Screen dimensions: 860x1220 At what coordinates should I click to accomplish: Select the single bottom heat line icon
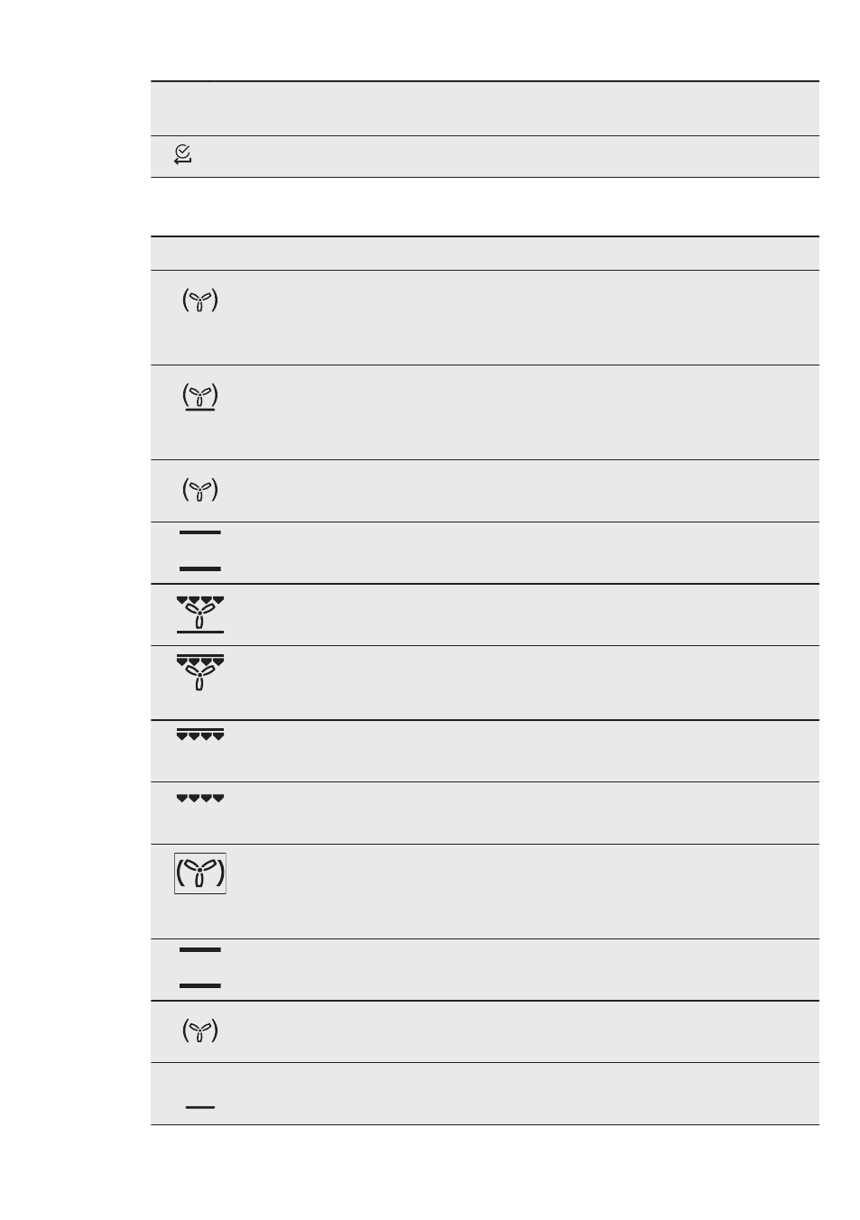click(200, 1106)
